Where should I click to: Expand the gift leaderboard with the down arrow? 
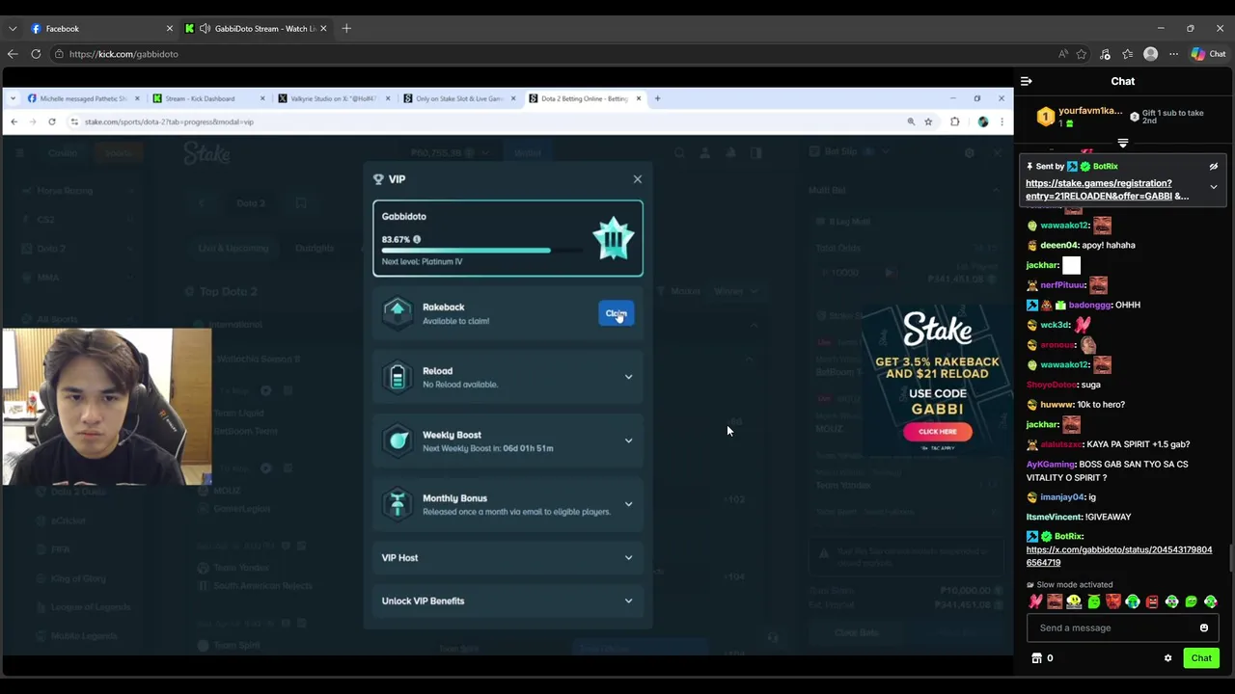pos(1122,143)
